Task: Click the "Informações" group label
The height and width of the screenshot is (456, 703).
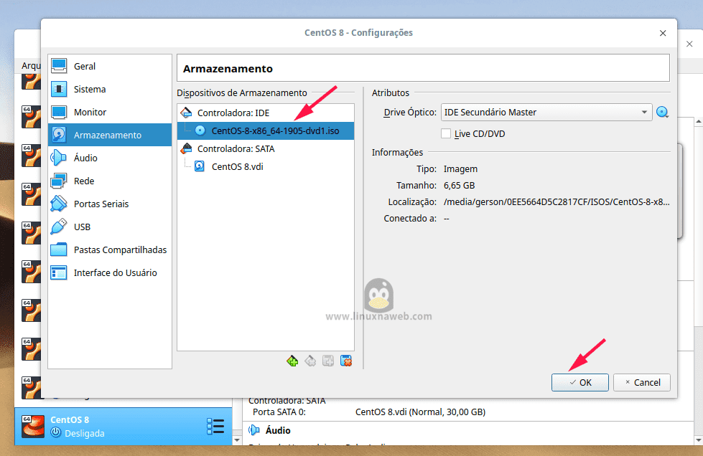Action: click(397, 152)
